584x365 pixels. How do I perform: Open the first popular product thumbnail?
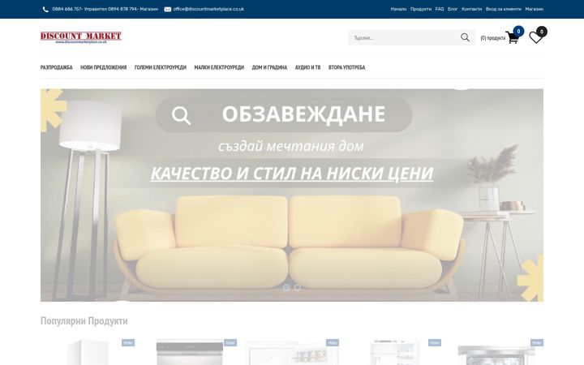coord(88,352)
